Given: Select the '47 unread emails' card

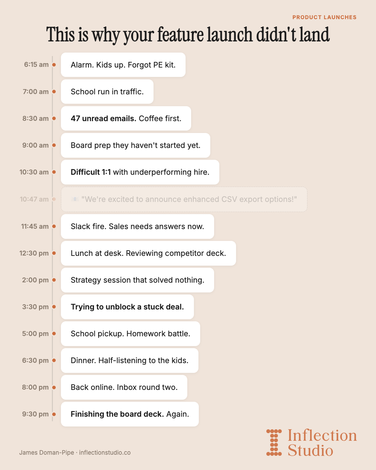Looking at the screenshot, I should (x=126, y=118).
